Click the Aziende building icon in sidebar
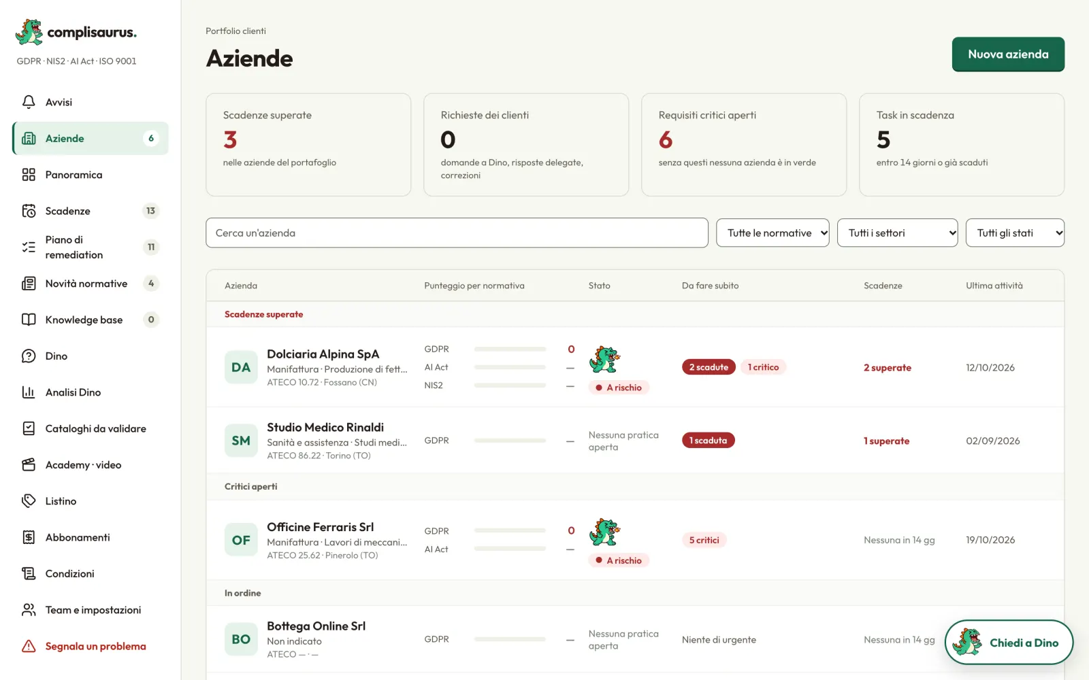 (29, 139)
